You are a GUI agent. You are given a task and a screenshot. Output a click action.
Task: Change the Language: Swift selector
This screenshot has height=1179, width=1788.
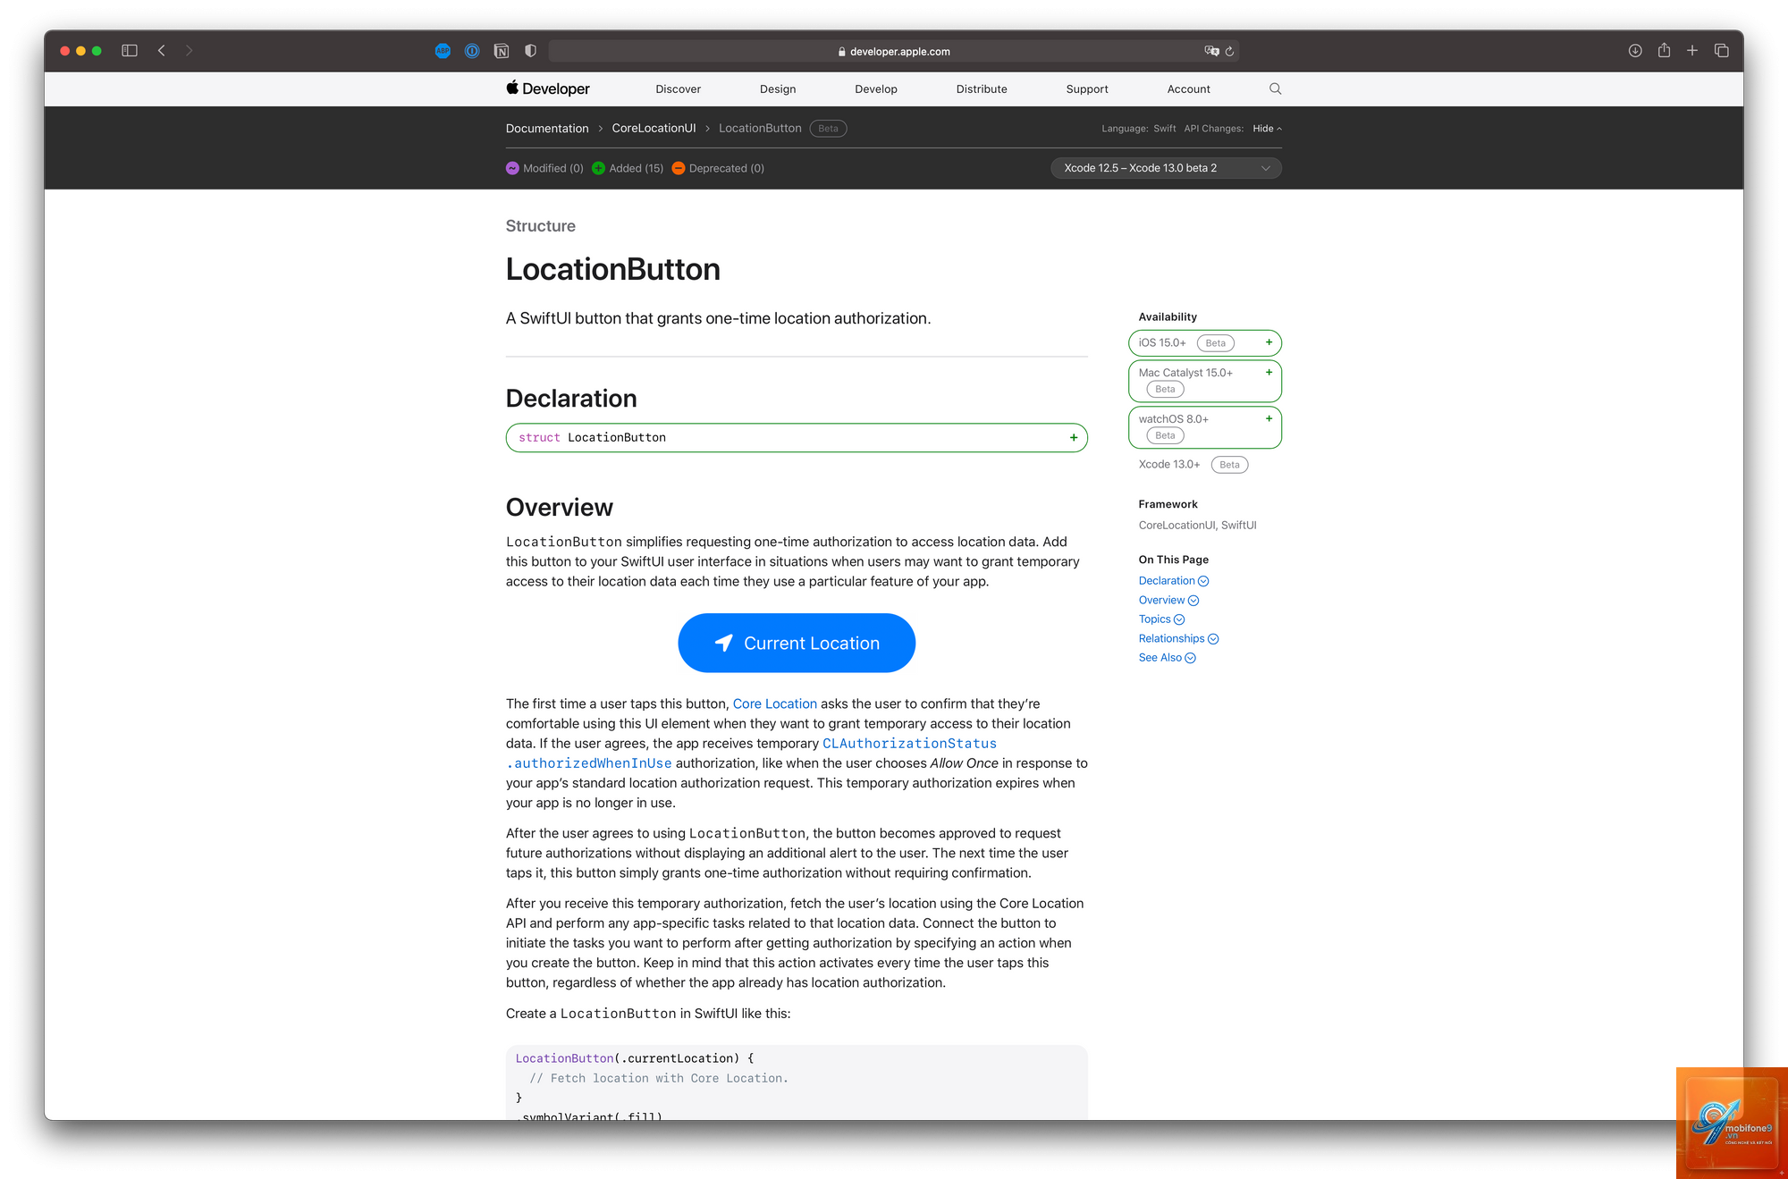(x=1138, y=129)
